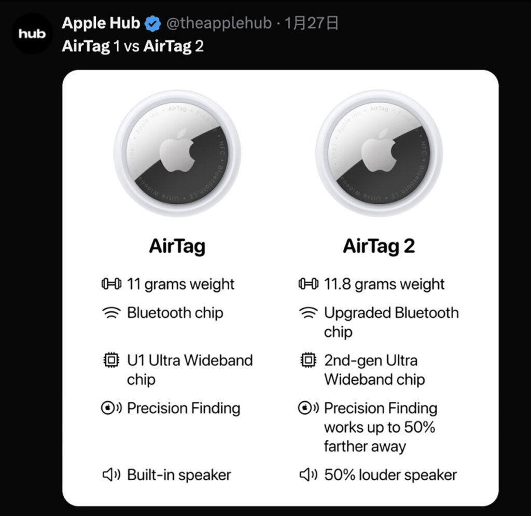Click the speaker icon beside Built-in speaker
The height and width of the screenshot is (516, 531).
111,475
